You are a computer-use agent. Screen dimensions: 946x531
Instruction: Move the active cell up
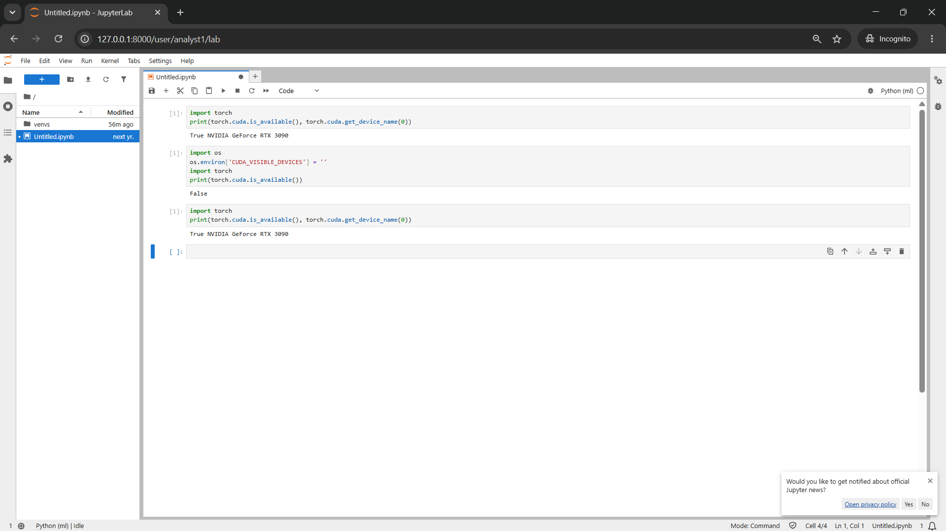pyautogui.click(x=845, y=251)
